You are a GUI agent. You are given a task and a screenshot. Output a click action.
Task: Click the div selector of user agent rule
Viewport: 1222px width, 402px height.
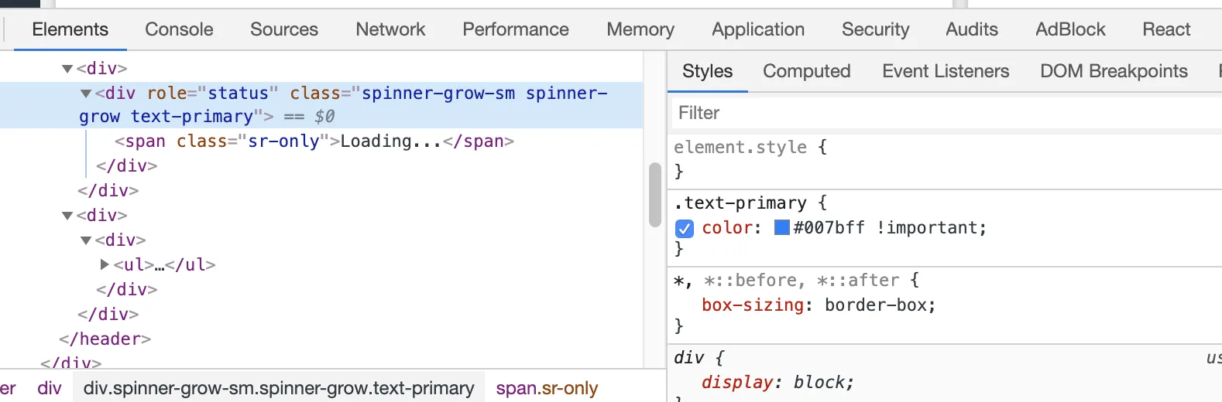click(x=688, y=357)
